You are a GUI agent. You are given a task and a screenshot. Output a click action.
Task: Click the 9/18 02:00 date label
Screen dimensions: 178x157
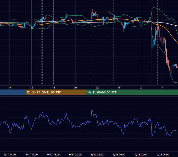tap(141, 154)
